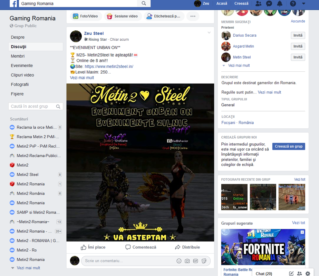Image resolution: width=319 pixels, height=276 pixels.
Task: Open the Fortnite Romania group cover image
Action: (263, 247)
